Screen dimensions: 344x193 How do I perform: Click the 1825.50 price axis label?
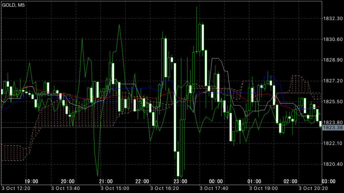pos(333,102)
